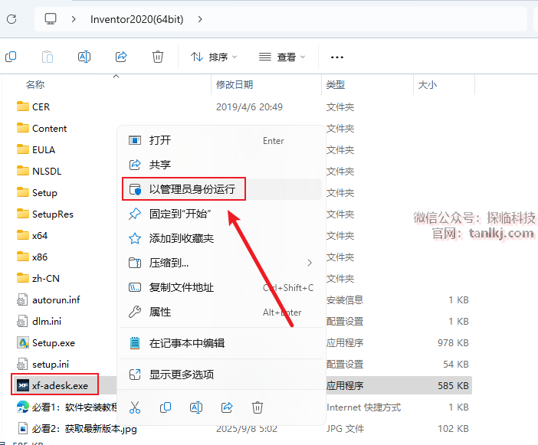Select the 必看2 获取最新版本.jpg file
Screen dimensions: 538x445
[77, 429]
